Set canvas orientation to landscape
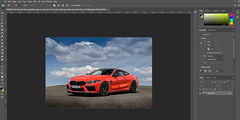 212,49
